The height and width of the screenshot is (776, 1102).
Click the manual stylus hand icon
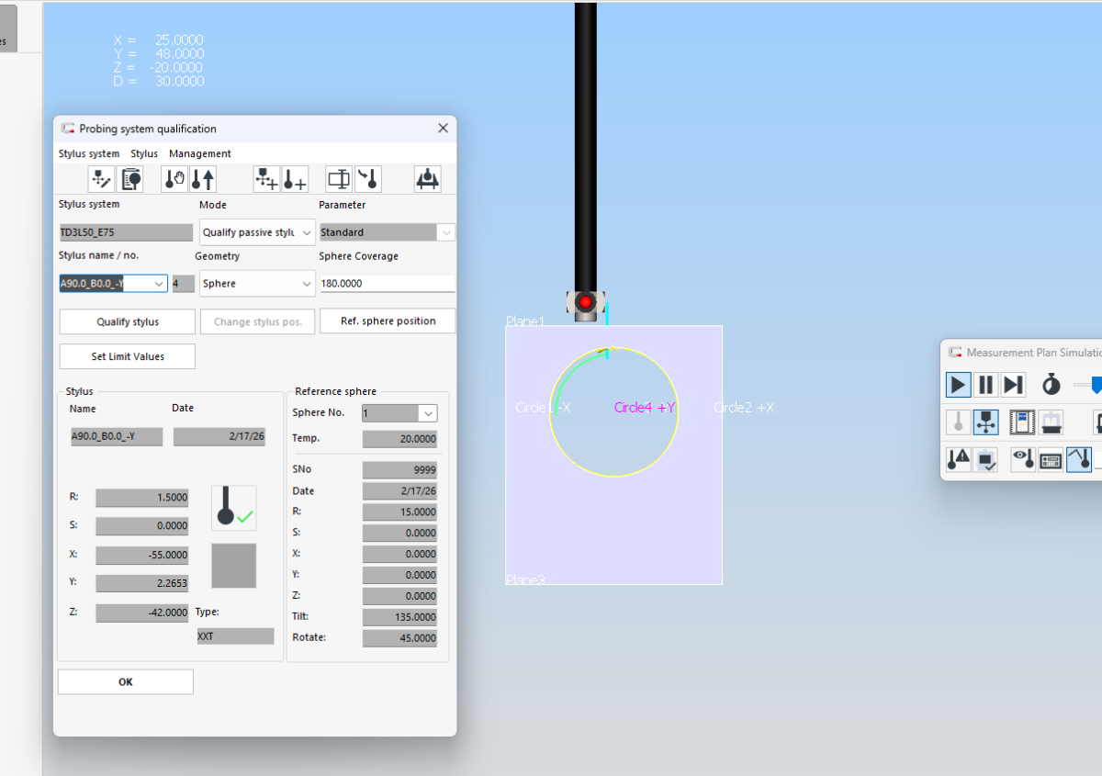[174, 179]
